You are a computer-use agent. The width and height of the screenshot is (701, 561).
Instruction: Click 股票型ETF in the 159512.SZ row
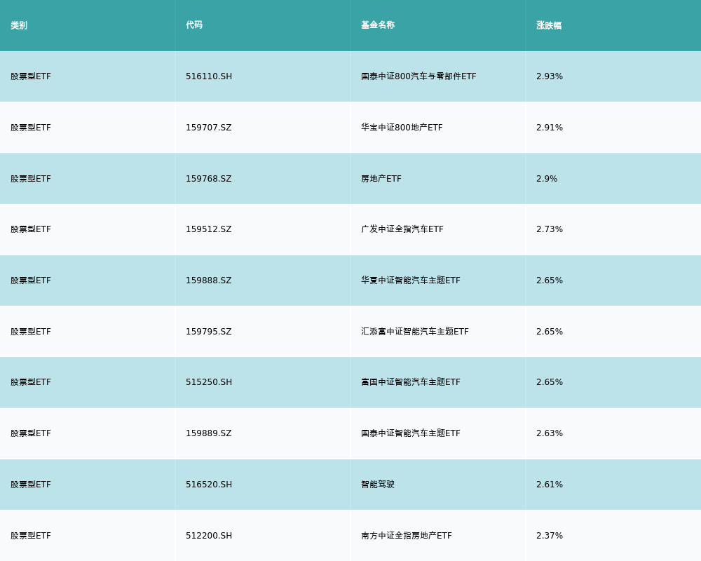point(31,229)
